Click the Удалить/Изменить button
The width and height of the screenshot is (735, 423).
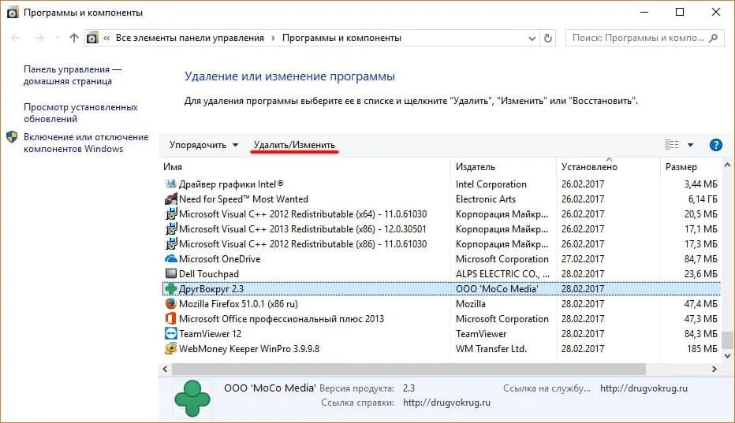point(294,145)
